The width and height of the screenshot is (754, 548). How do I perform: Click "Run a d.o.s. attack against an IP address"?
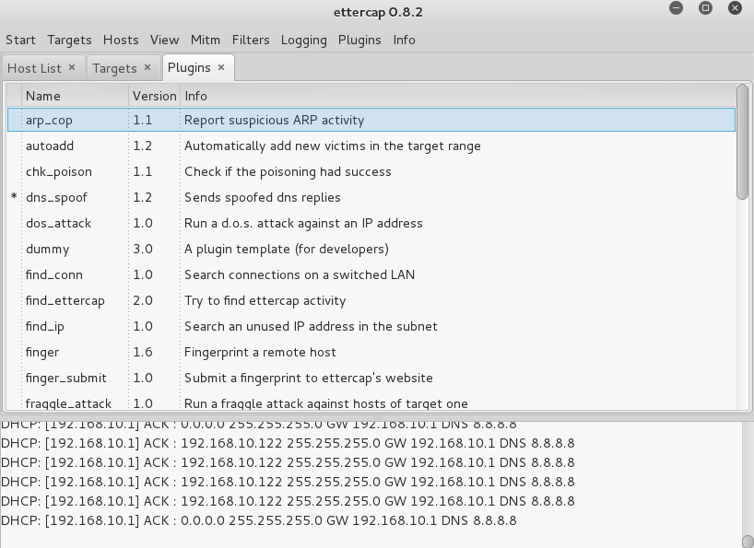click(x=303, y=223)
